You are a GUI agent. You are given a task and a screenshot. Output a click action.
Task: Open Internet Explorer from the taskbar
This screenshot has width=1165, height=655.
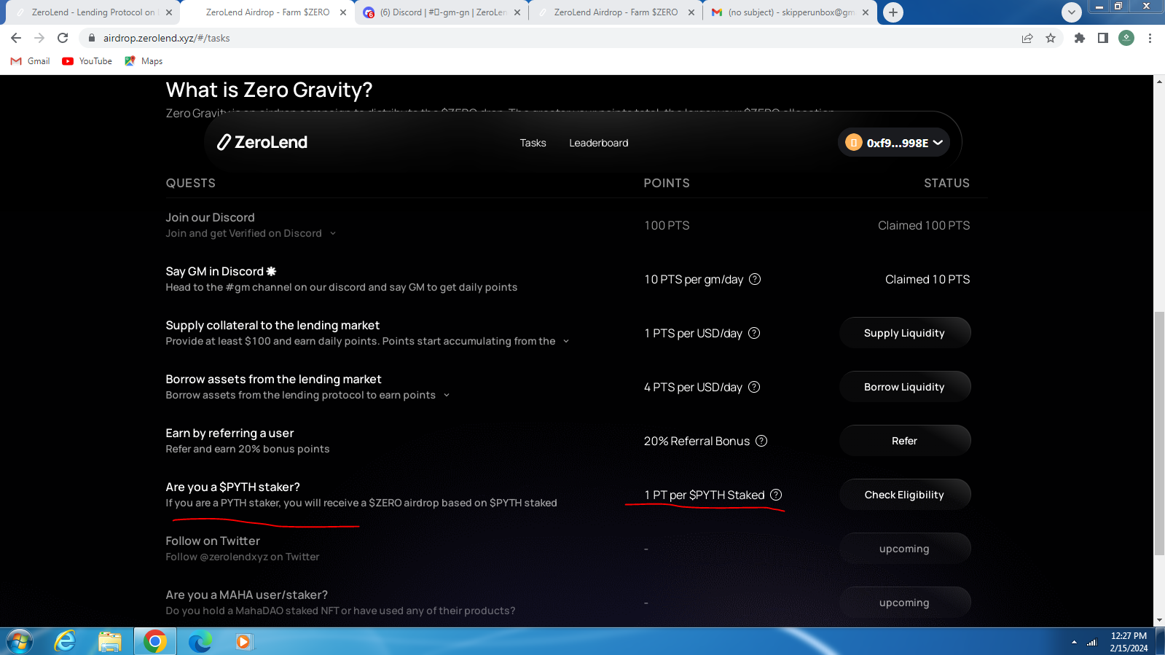coord(65,642)
